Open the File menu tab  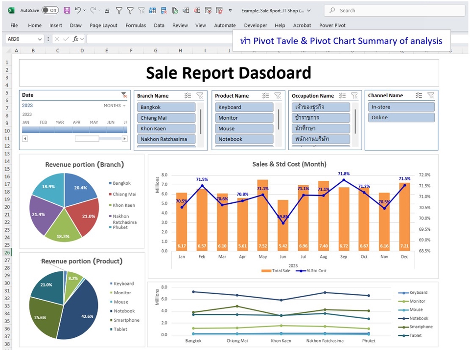(14, 25)
